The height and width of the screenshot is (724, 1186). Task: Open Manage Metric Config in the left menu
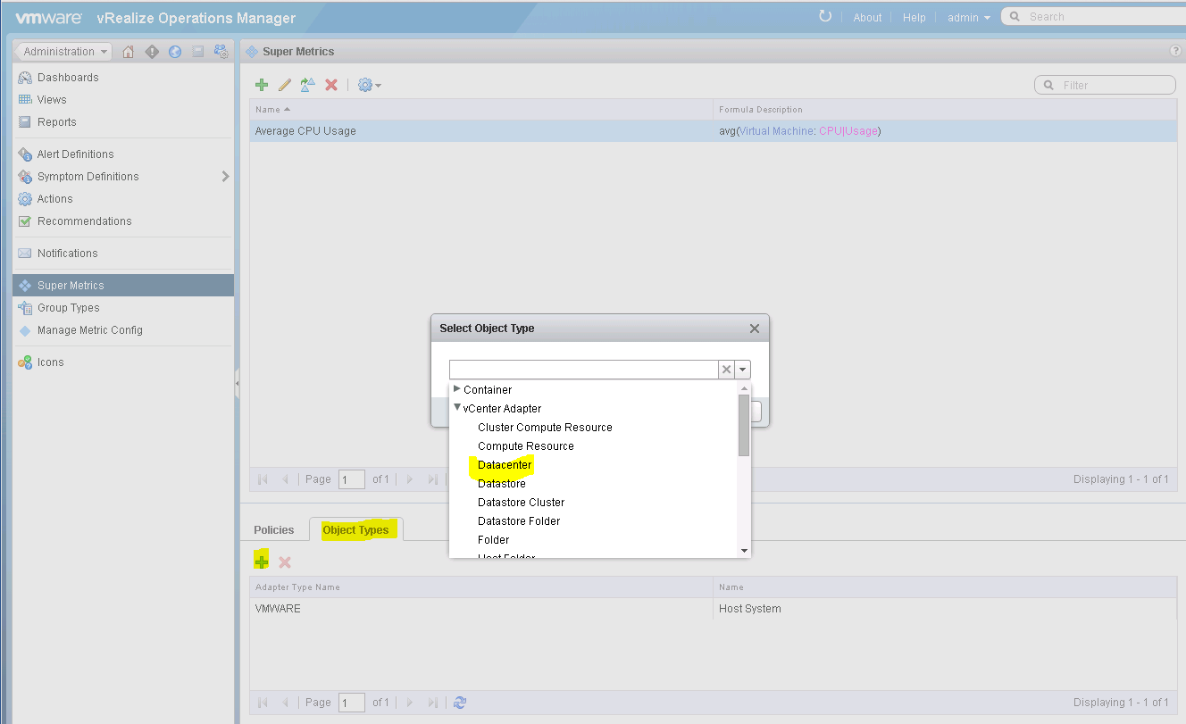[90, 330]
